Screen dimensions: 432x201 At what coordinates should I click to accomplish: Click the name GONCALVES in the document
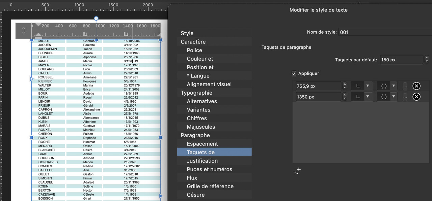pyautogui.click(x=48, y=162)
